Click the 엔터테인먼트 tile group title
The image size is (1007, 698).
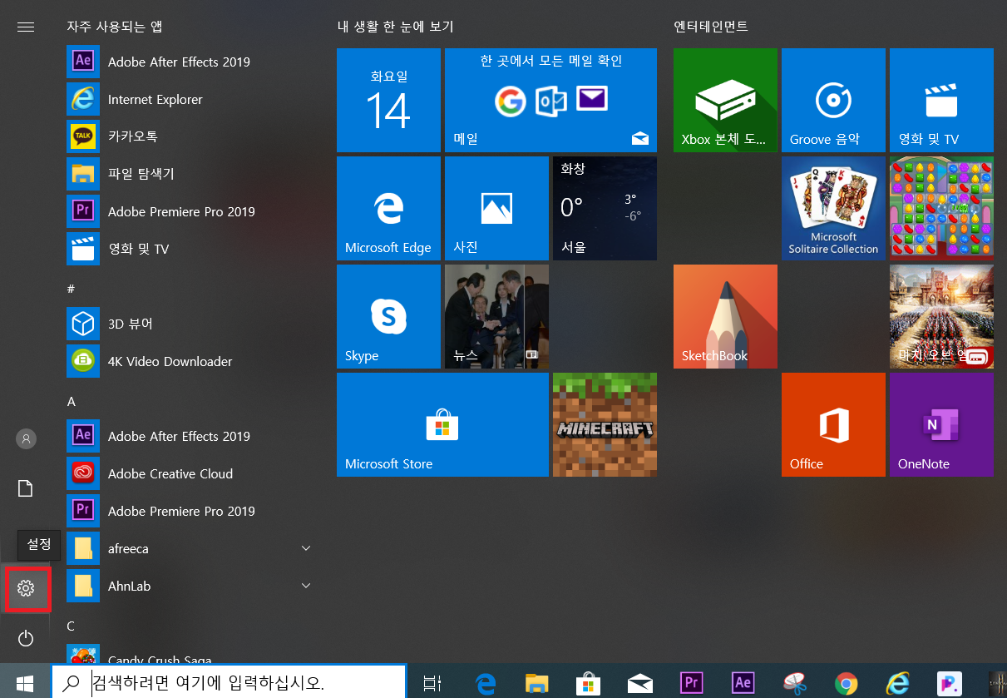(x=711, y=27)
